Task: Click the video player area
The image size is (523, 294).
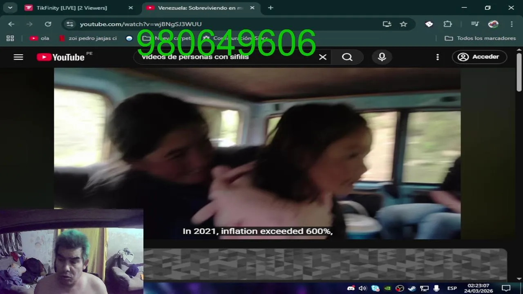Action: [257, 153]
